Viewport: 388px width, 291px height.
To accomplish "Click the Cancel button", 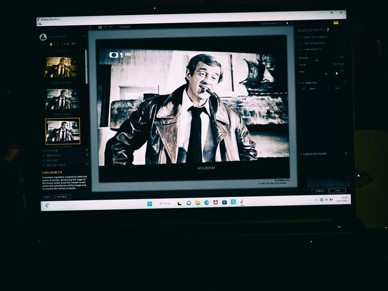I will click(320, 191).
